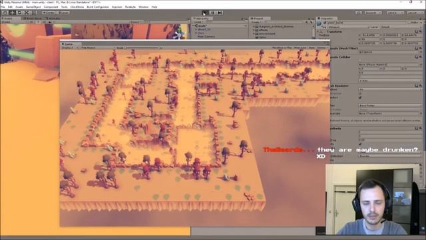Screen dimensions: 426x240
Task: Open the Transform component help icon
Action: tap(416, 31)
